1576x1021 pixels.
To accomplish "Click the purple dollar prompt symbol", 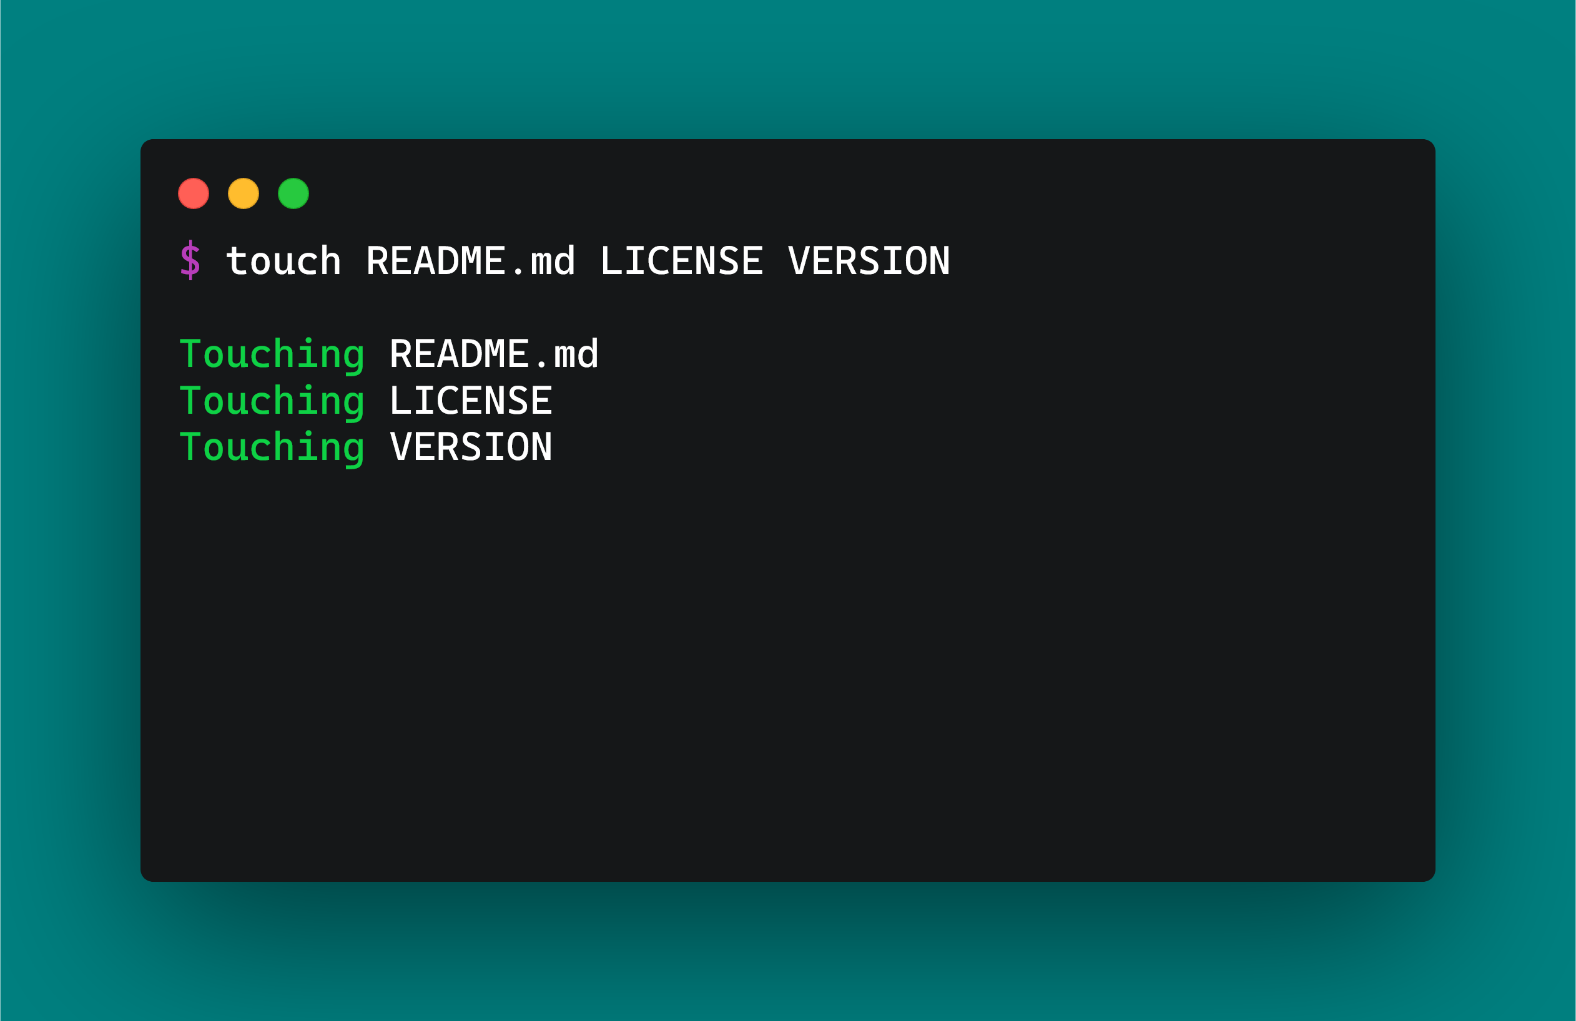I will click(x=190, y=260).
